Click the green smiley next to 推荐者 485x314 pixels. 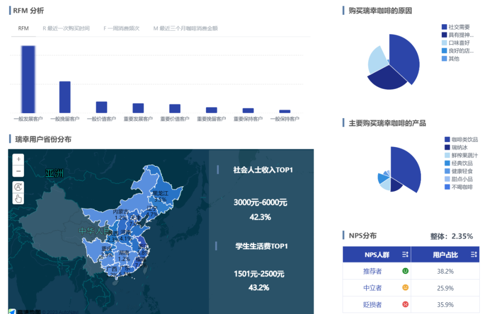pyautogui.click(x=405, y=271)
